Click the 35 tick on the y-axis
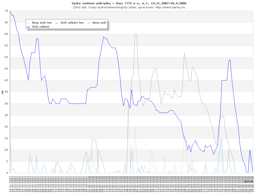Viewport: 258px width, 193px height. coord(6,92)
